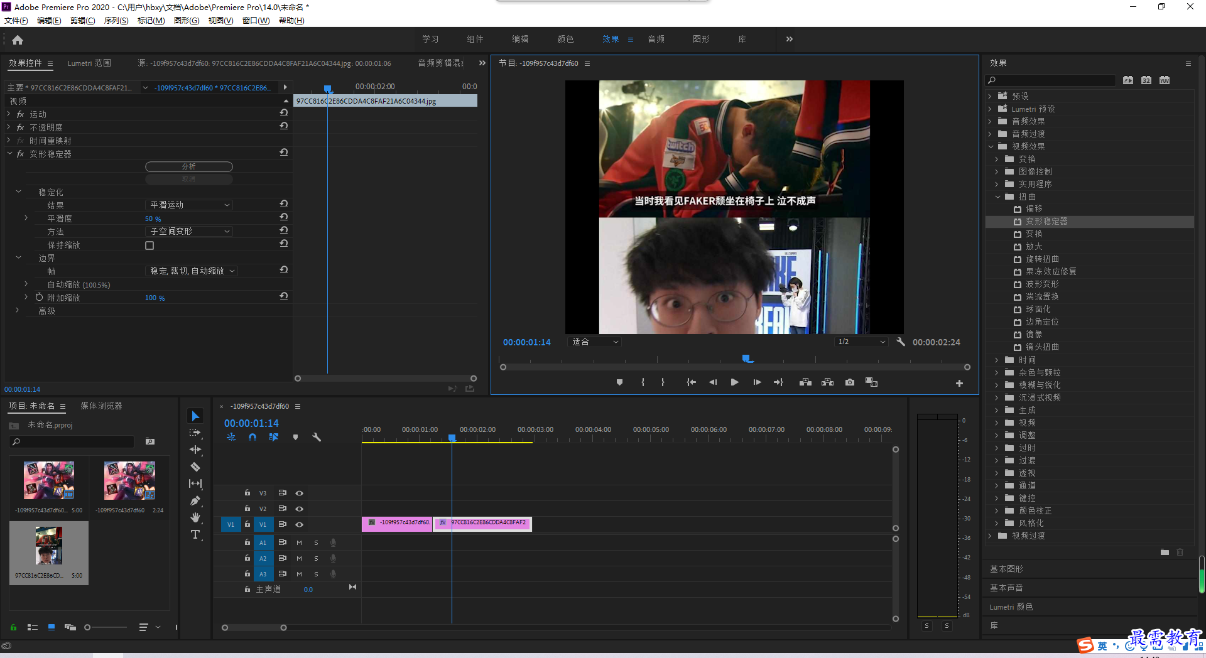
Task: Toggle V1 track output eye
Action: tap(300, 524)
